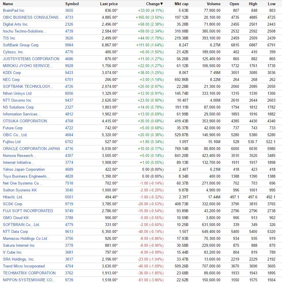
Task: Select market cap value 10.40T
Action: click(183, 100)
